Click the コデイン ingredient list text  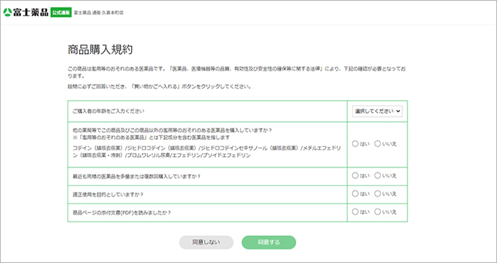[207, 152]
